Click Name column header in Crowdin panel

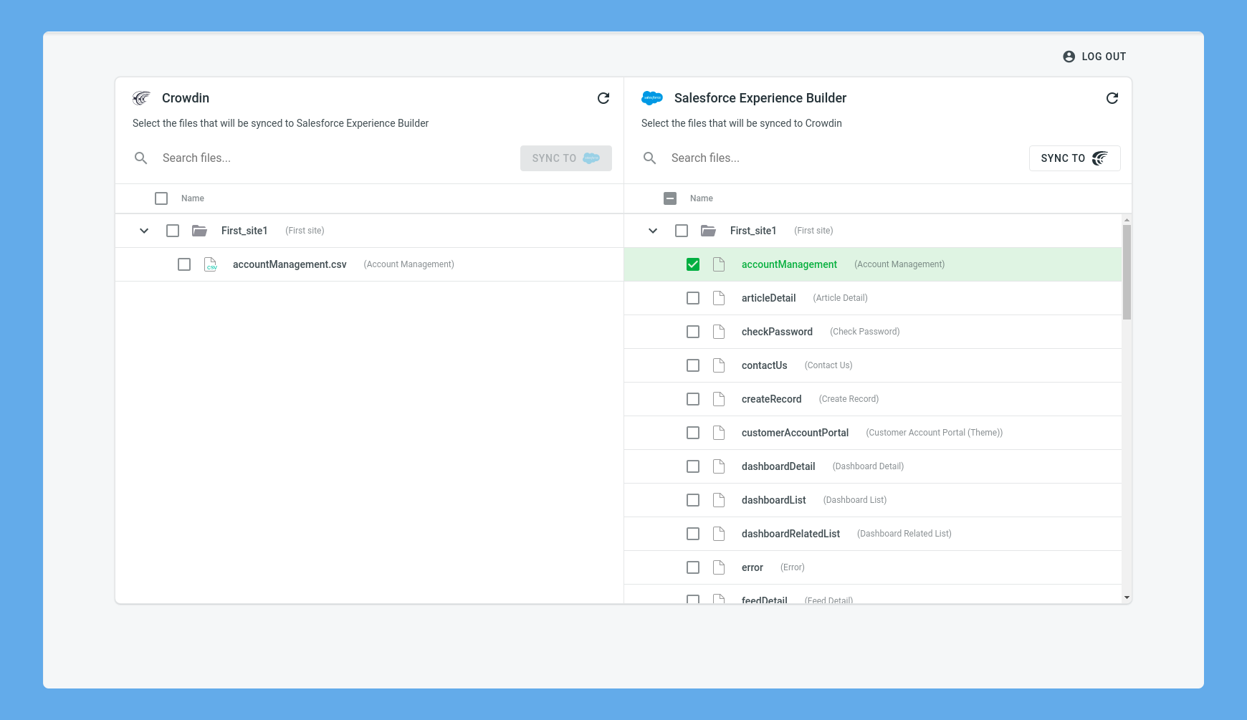click(x=193, y=198)
